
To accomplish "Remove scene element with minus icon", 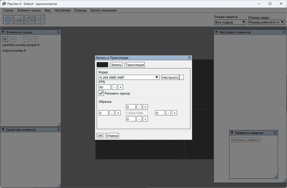I will pyautogui.click(x=13, y=39).
